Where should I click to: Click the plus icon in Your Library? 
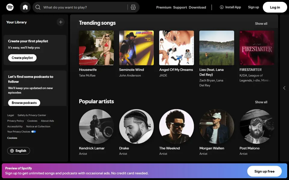point(61,22)
